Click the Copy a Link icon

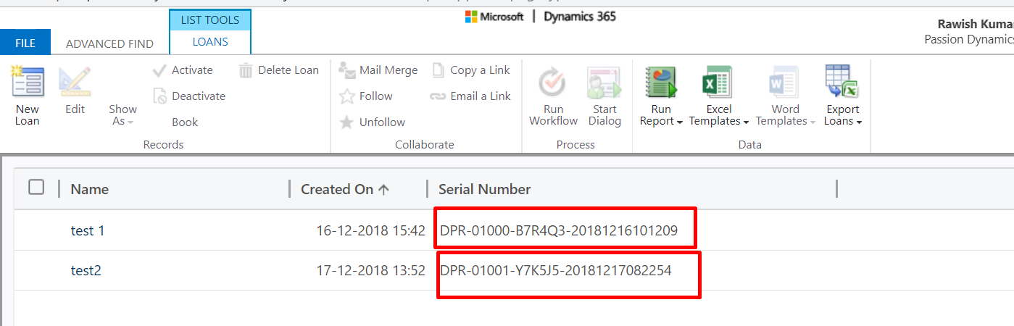pos(438,70)
